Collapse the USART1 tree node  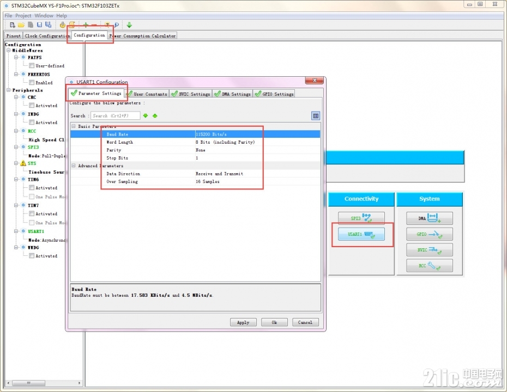(x=16, y=231)
